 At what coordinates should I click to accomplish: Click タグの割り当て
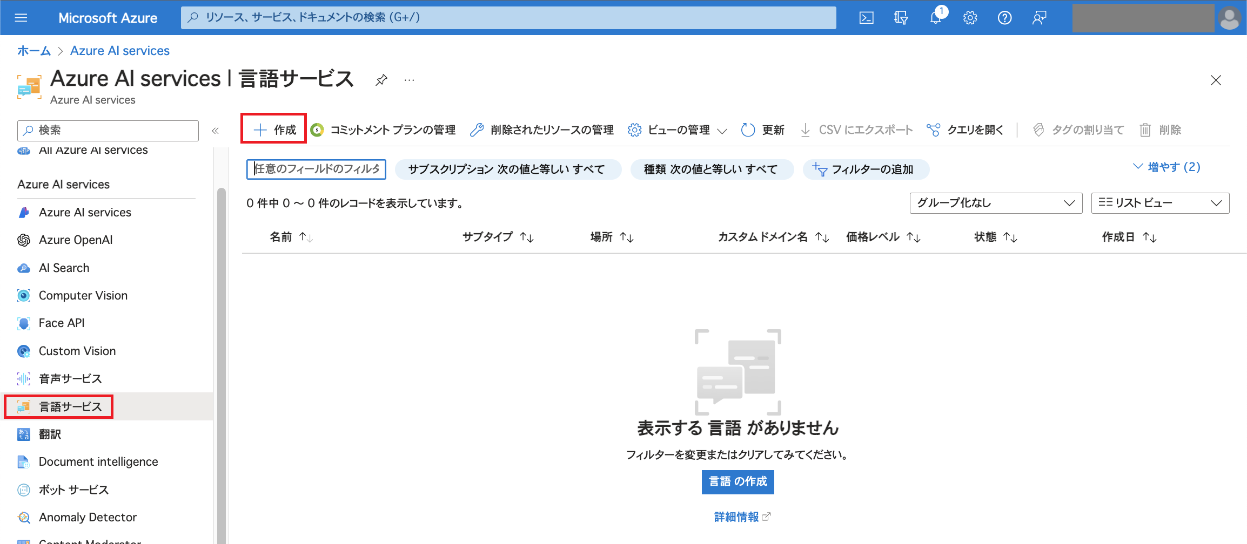pos(1078,130)
